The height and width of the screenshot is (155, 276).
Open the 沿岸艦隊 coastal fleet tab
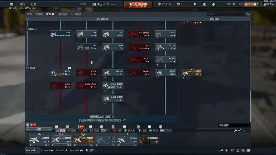coord(76,14)
